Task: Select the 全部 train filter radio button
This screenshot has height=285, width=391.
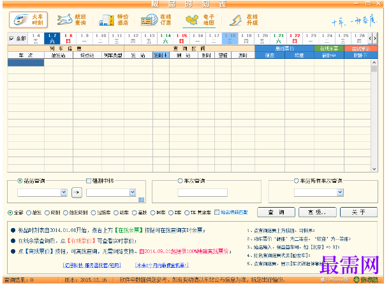Action: (x=10, y=213)
